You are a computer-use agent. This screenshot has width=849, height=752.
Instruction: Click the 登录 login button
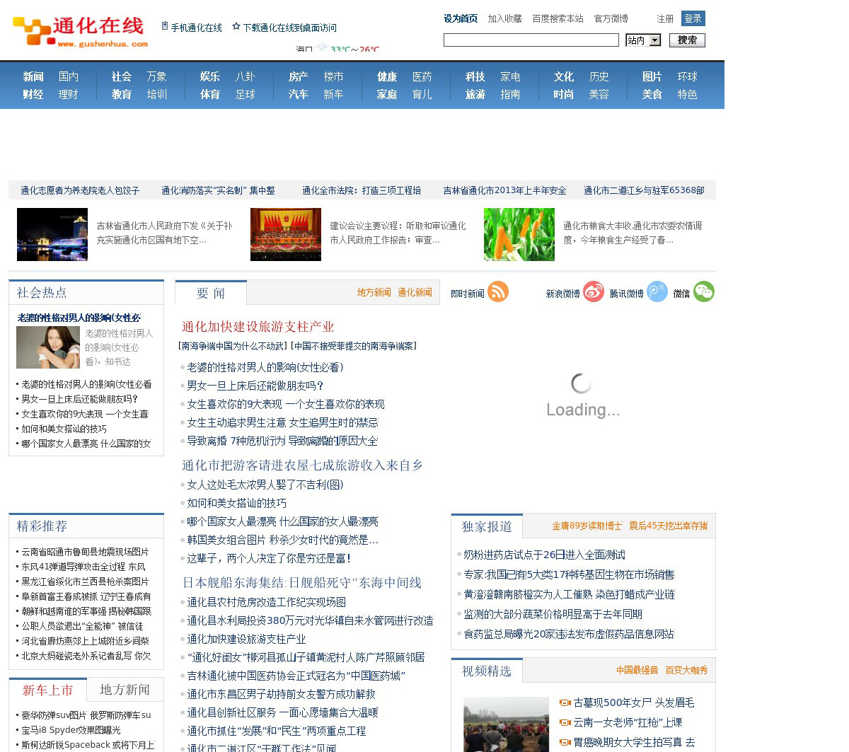[x=693, y=18]
